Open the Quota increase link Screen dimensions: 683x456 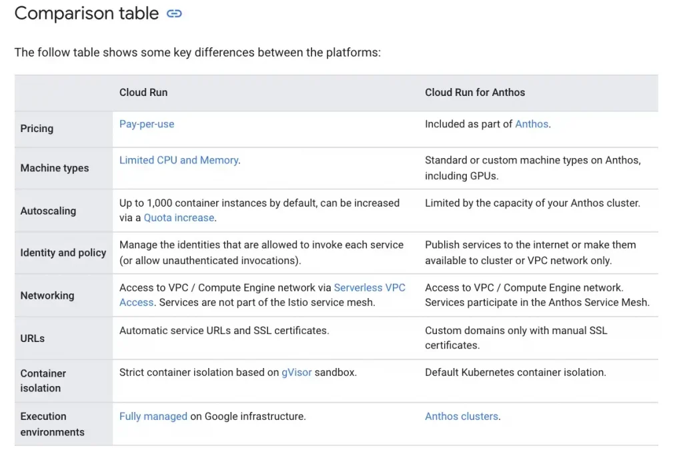[179, 218]
